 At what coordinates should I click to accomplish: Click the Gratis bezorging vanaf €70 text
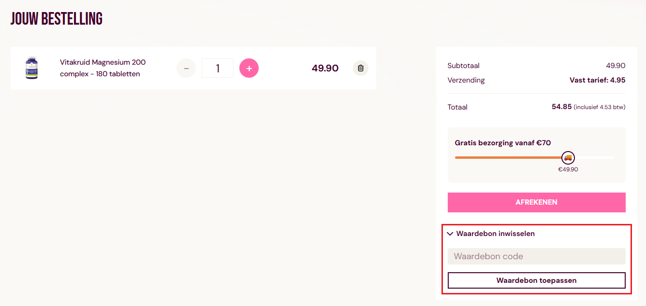pyautogui.click(x=502, y=143)
